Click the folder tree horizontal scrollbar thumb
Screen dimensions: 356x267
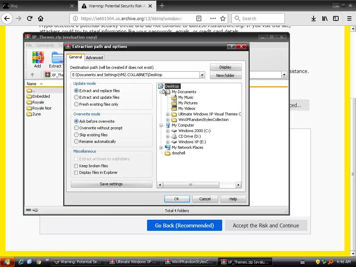click(x=191, y=185)
